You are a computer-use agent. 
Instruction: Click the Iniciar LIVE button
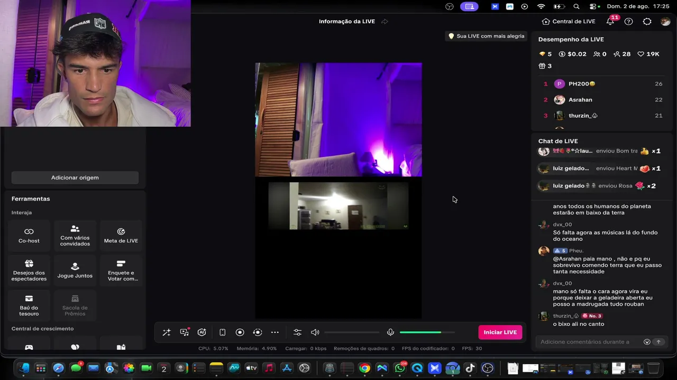pos(500,332)
